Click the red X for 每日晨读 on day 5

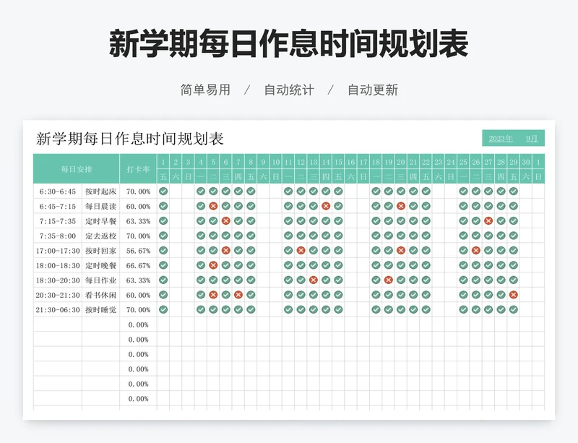coord(213,206)
